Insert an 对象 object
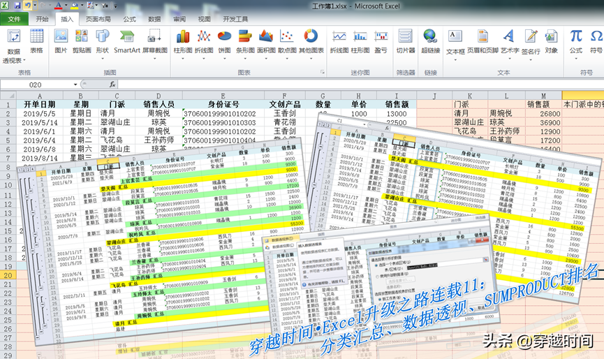 tap(551, 42)
